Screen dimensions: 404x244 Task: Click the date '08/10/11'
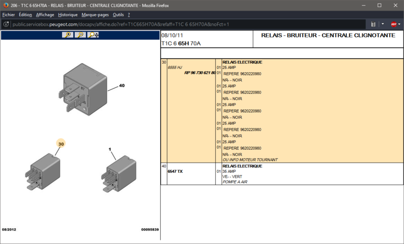172,35
